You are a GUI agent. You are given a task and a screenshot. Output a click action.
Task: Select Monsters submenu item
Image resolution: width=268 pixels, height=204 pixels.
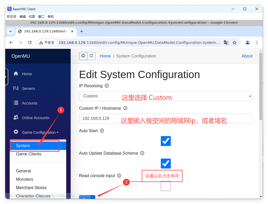[38, 179]
